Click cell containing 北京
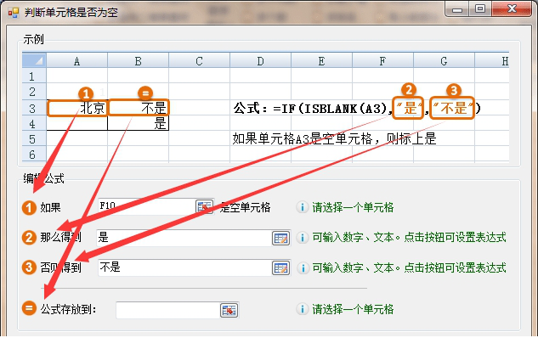538x349 pixels. 77,108
